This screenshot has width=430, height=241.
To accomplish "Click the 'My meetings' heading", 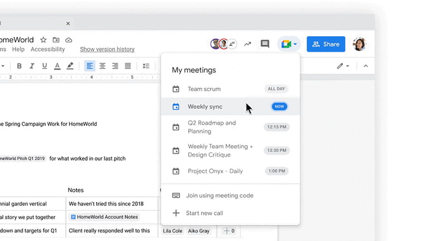I will tap(194, 70).
